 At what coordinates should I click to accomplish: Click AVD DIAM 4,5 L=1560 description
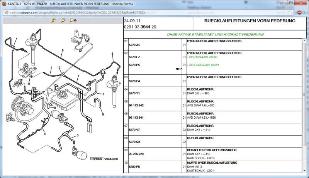(x=201, y=118)
